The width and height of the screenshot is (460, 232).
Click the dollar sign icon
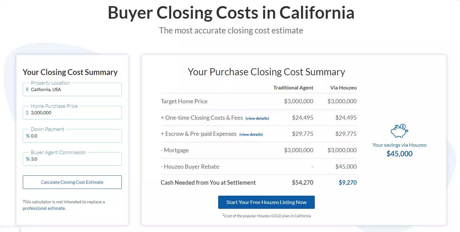[x=27, y=113]
